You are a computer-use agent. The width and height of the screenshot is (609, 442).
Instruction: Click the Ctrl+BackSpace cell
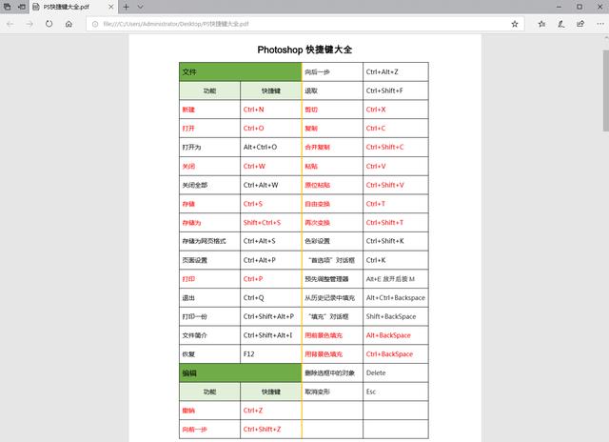click(396, 354)
